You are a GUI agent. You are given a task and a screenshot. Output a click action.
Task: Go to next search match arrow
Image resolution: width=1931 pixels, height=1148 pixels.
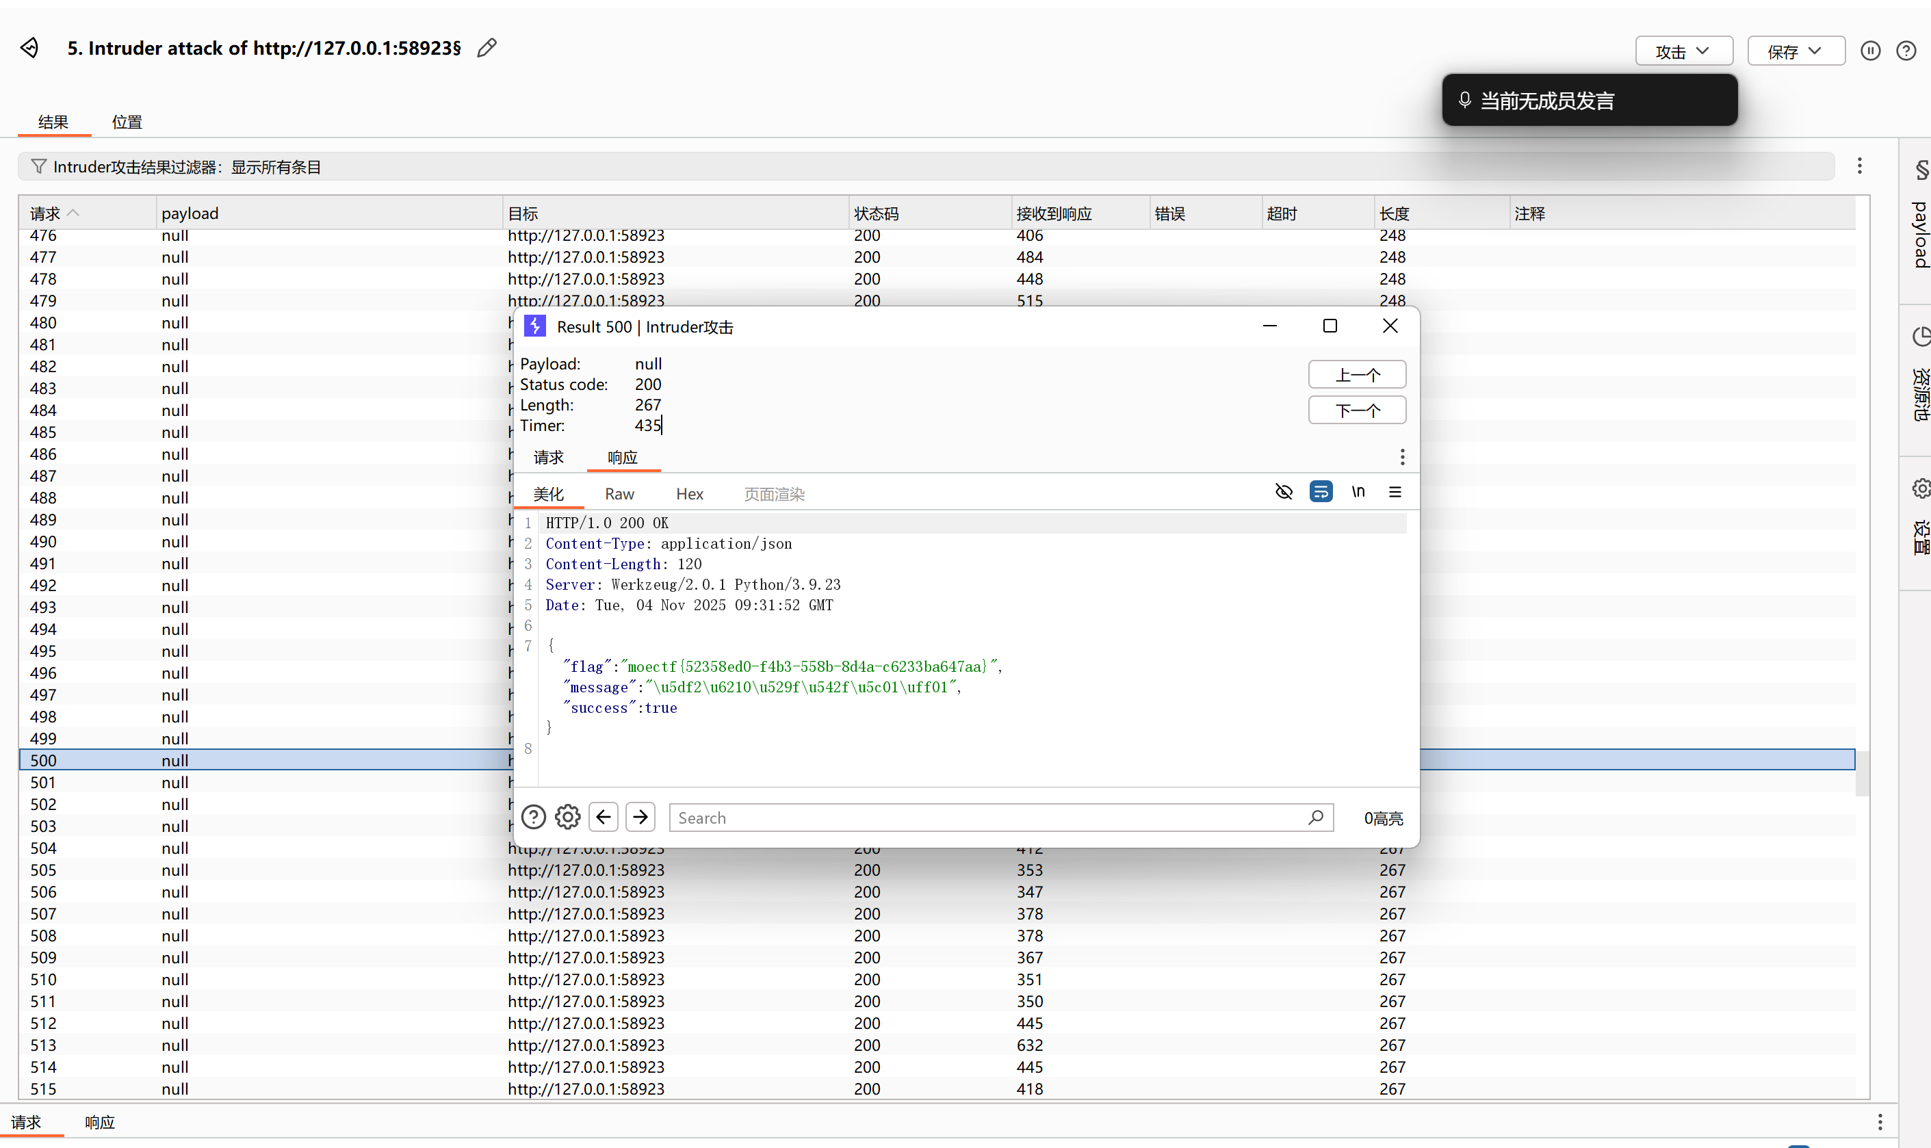click(x=640, y=817)
